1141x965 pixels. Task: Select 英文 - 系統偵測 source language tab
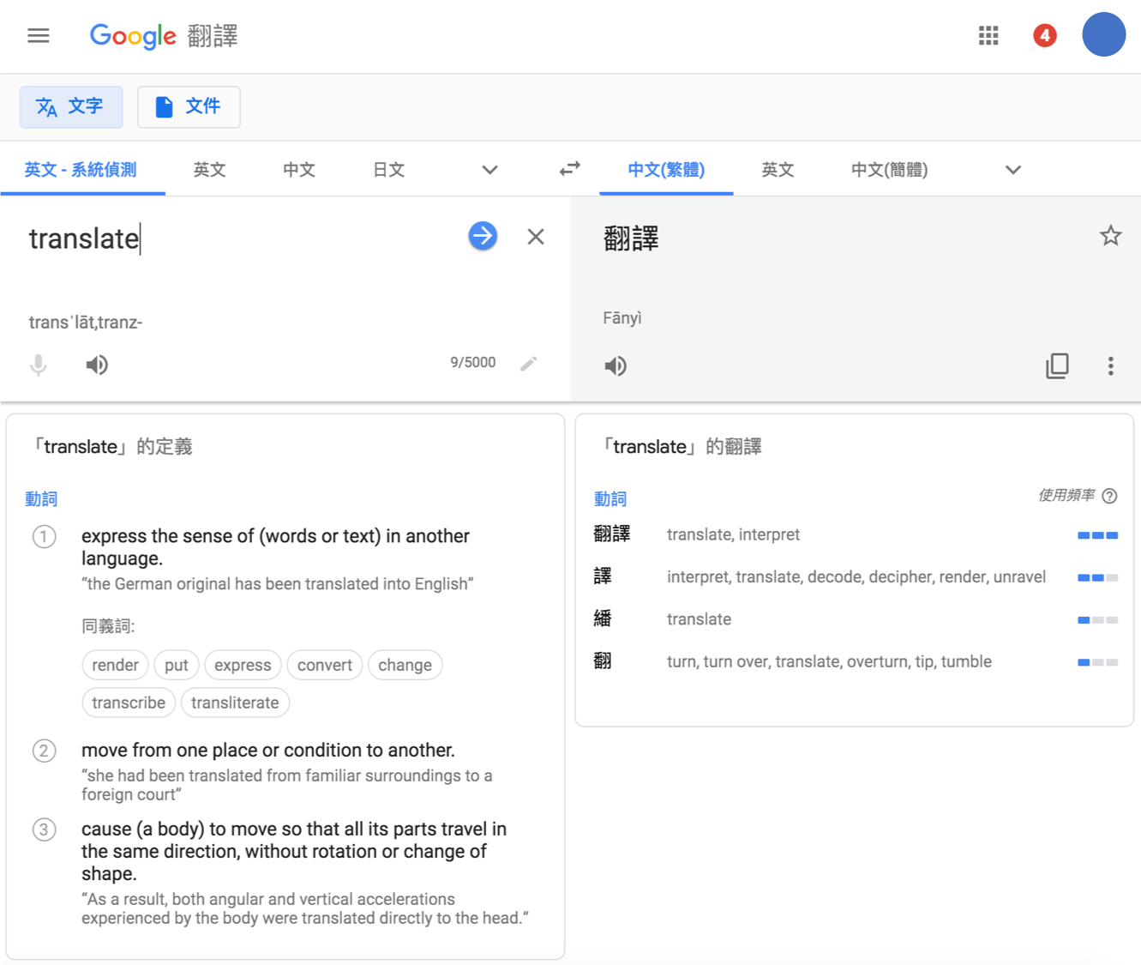(x=81, y=170)
